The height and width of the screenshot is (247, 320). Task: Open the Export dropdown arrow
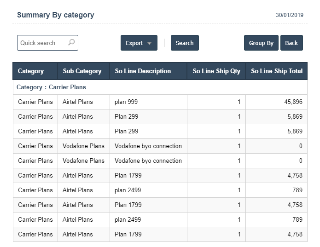click(149, 43)
